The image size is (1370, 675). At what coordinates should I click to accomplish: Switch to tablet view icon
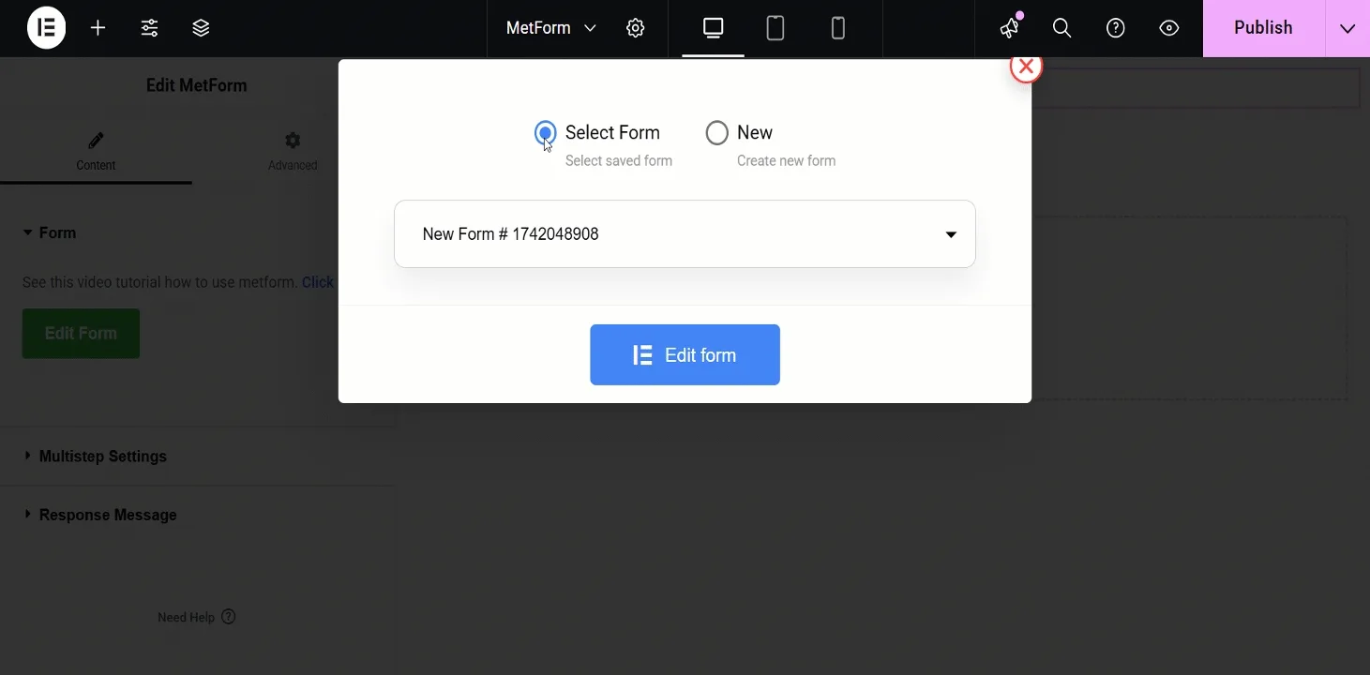pos(775,28)
